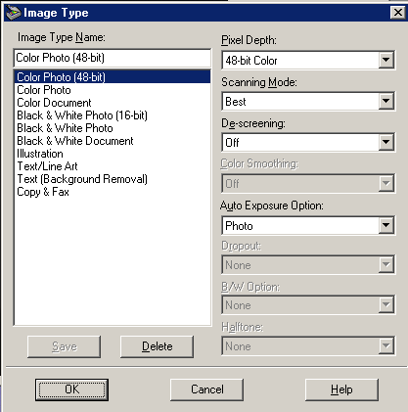Select Color Photo (48-bit) in the list
The image size is (408, 412).
113,77
